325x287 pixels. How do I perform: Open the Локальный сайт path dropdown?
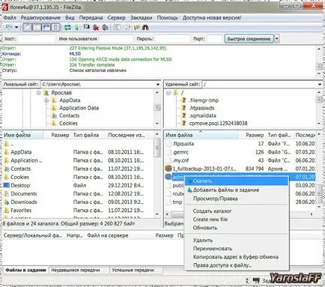pyautogui.click(x=158, y=85)
